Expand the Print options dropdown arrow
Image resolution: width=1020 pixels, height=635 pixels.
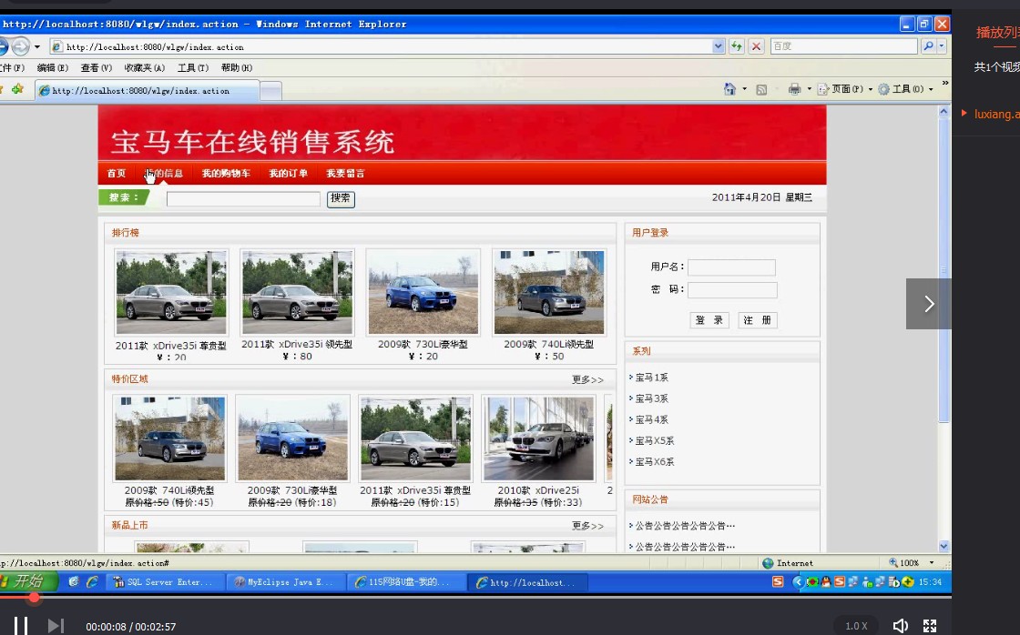coord(810,89)
